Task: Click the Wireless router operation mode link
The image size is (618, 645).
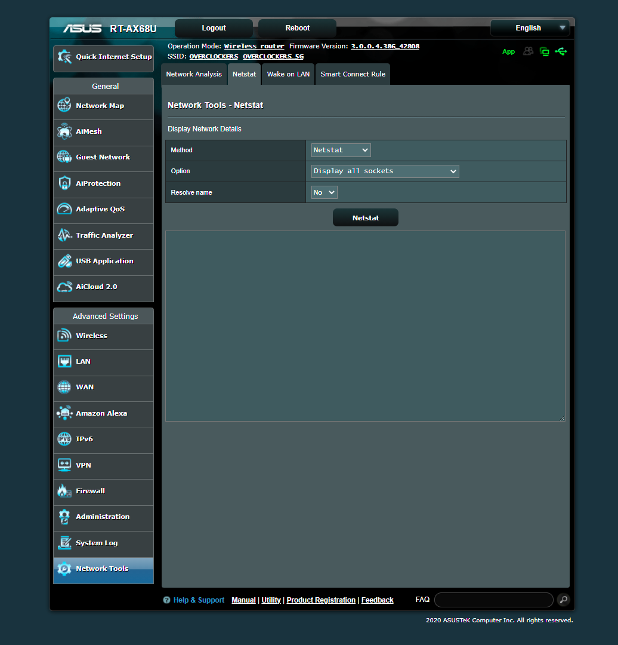Action: (x=254, y=46)
